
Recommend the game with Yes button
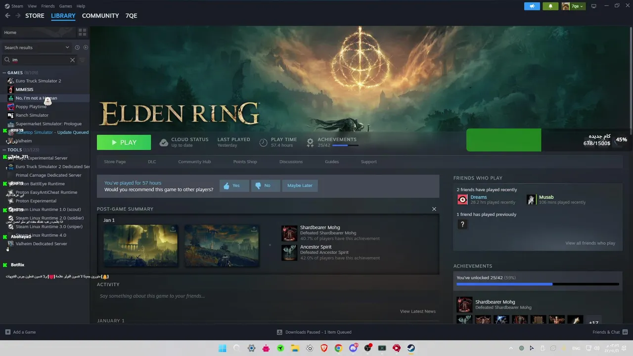click(x=234, y=185)
